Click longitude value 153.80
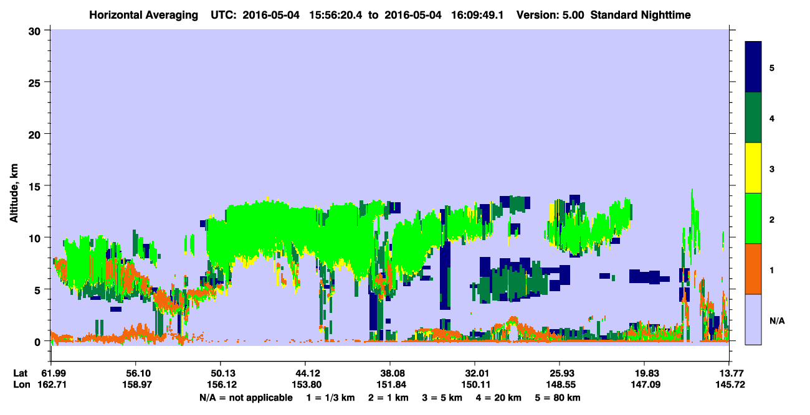The image size is (810, 415). 305,385
